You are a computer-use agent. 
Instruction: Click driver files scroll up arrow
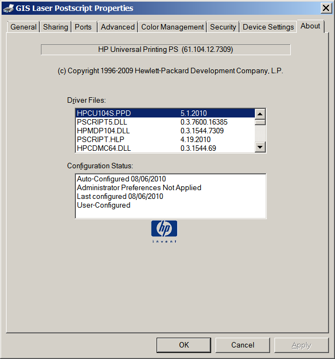260,114
